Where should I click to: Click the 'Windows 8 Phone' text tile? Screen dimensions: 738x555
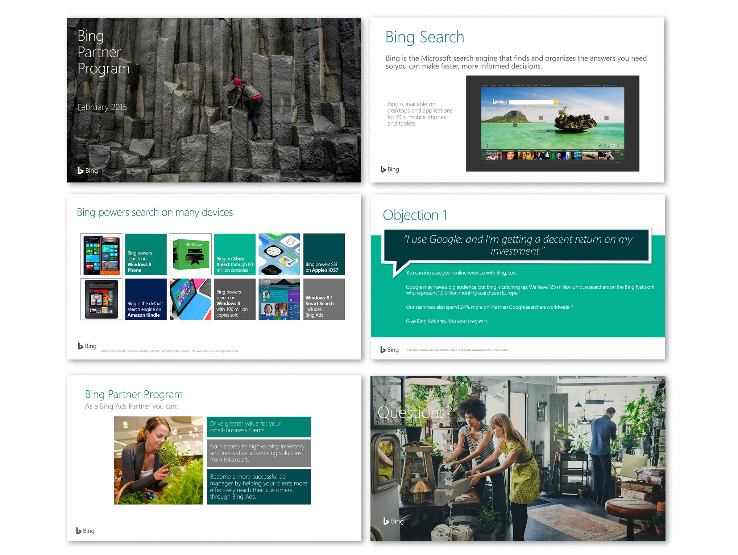pyautogui.click(x=146, y=254)
